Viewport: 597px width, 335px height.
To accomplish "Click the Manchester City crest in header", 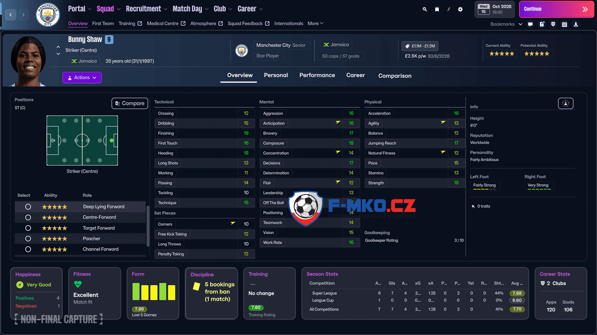I will (48, 15).
